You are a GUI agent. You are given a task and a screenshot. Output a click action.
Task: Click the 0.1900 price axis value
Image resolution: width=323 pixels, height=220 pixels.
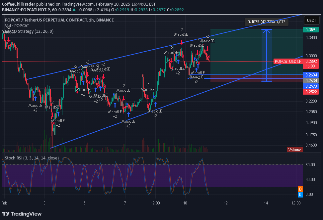311,122
